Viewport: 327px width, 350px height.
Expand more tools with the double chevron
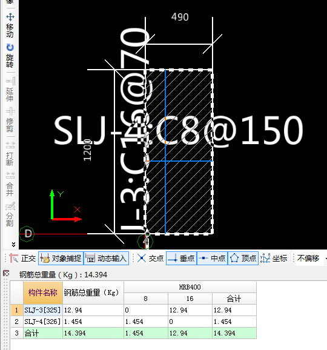(x=13, y=245)
